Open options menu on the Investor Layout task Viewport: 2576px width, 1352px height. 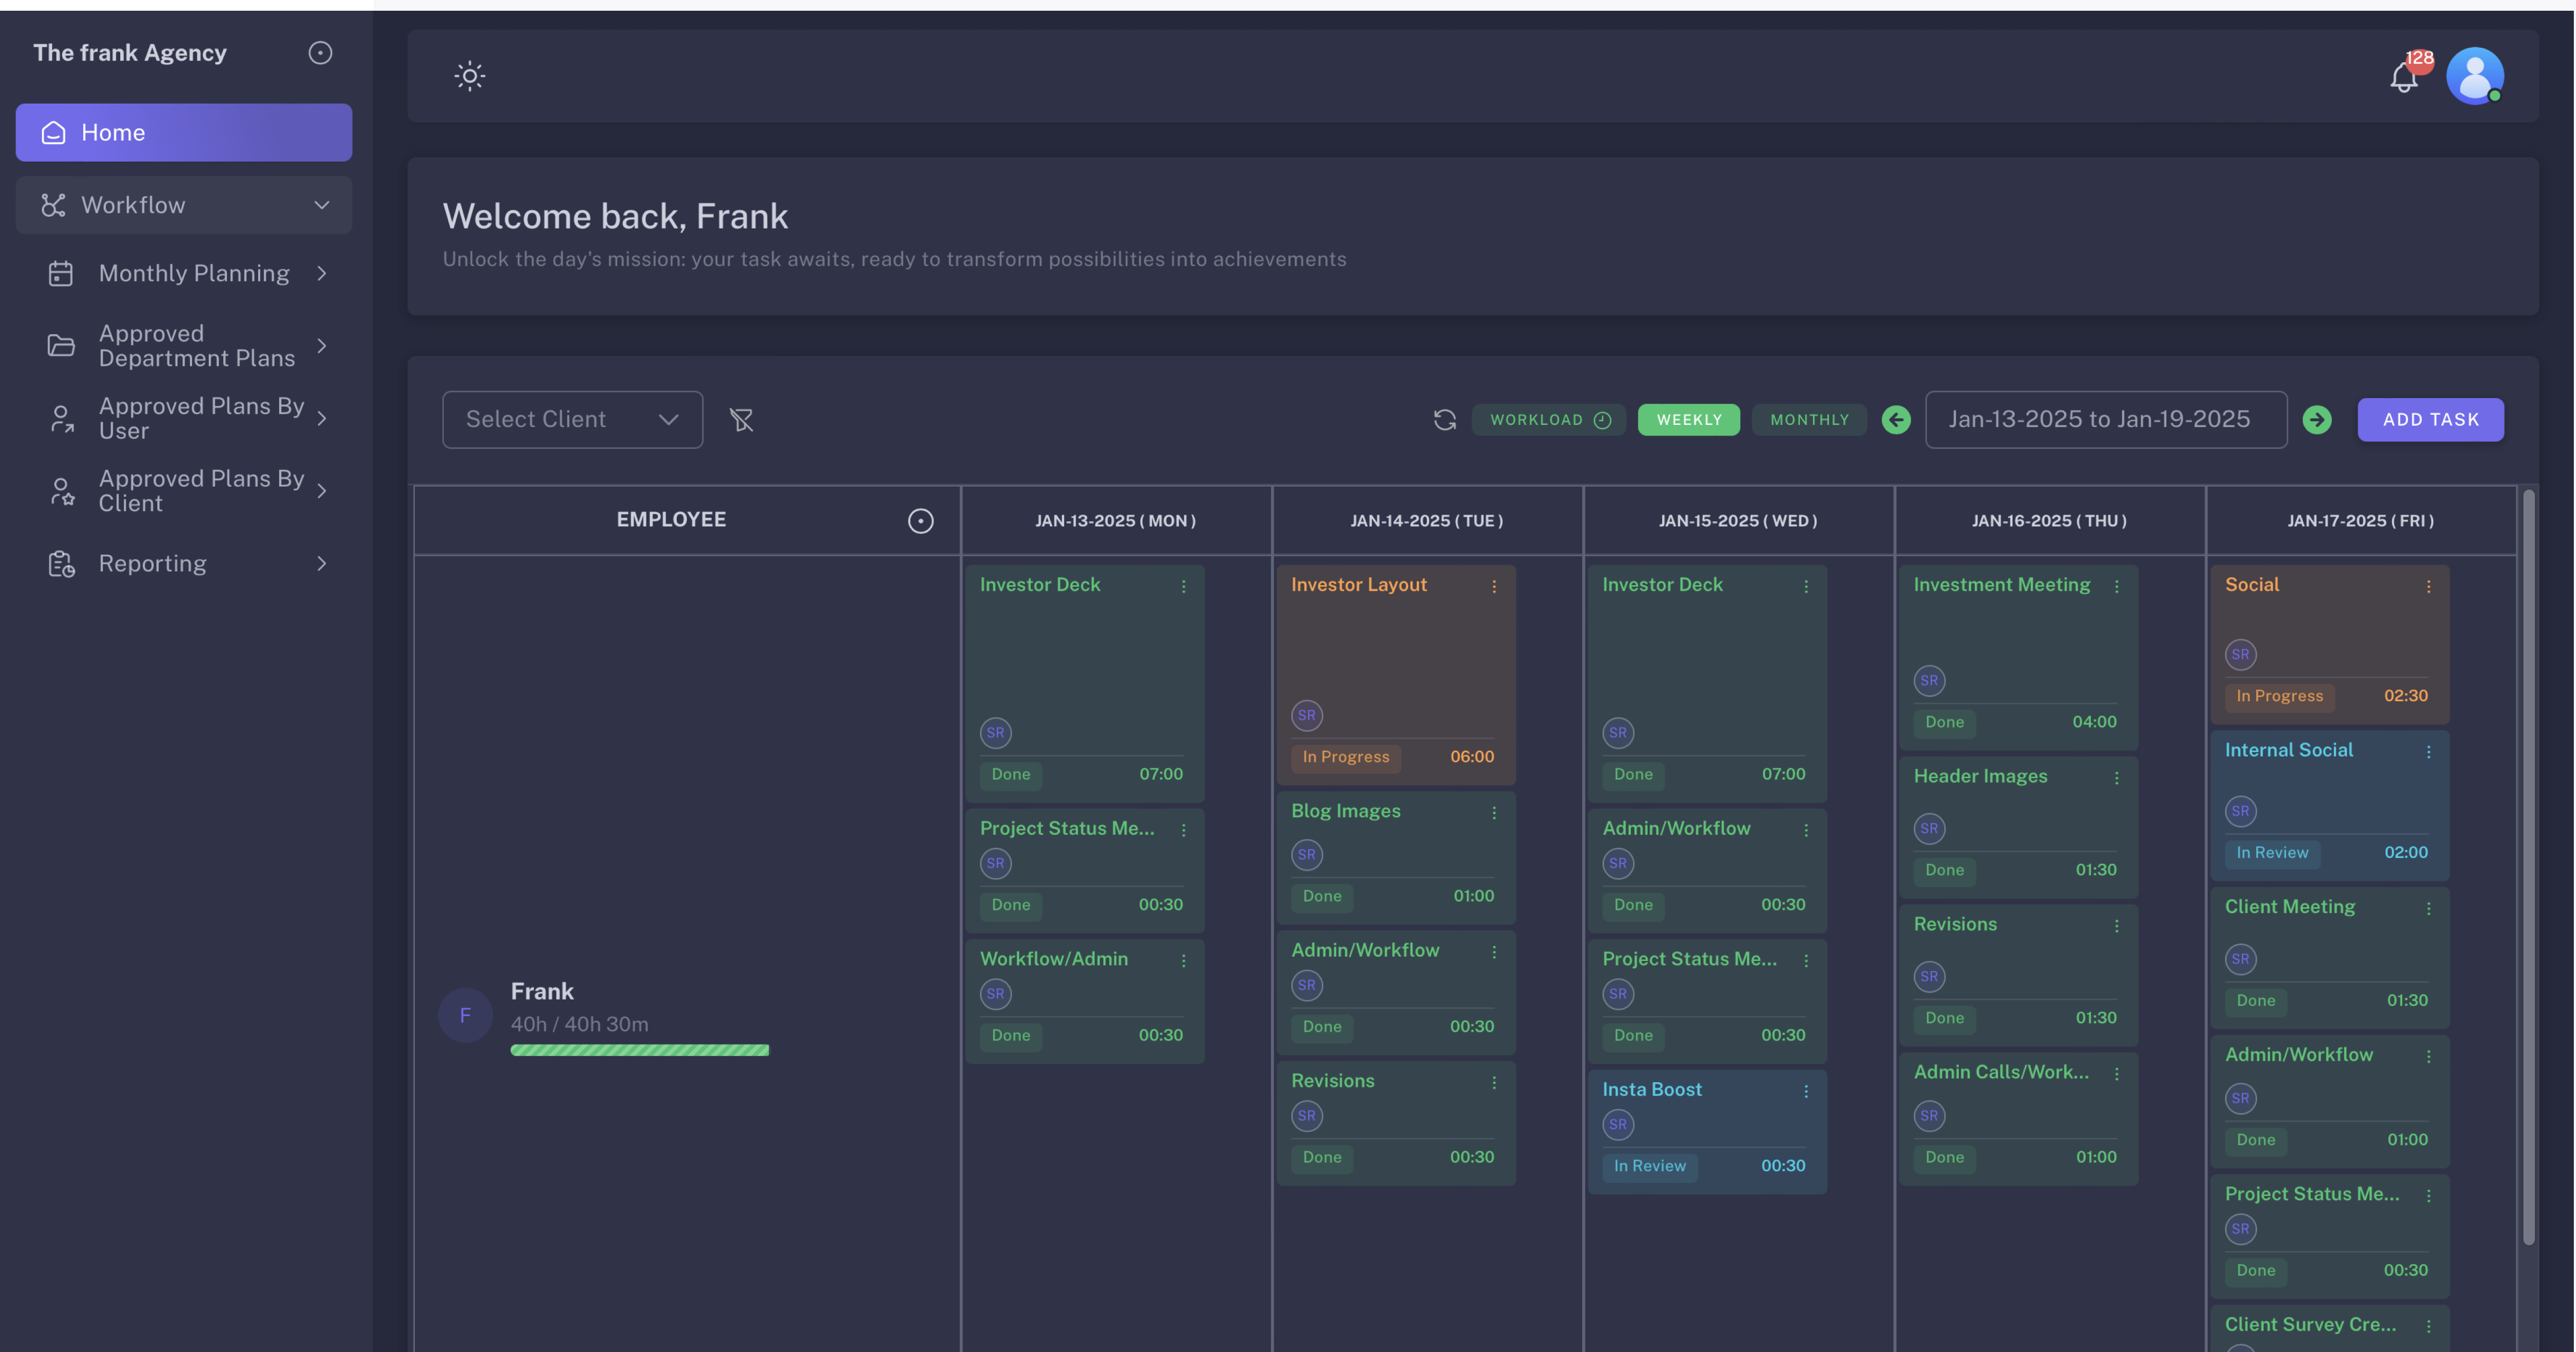coord(1495,586)
